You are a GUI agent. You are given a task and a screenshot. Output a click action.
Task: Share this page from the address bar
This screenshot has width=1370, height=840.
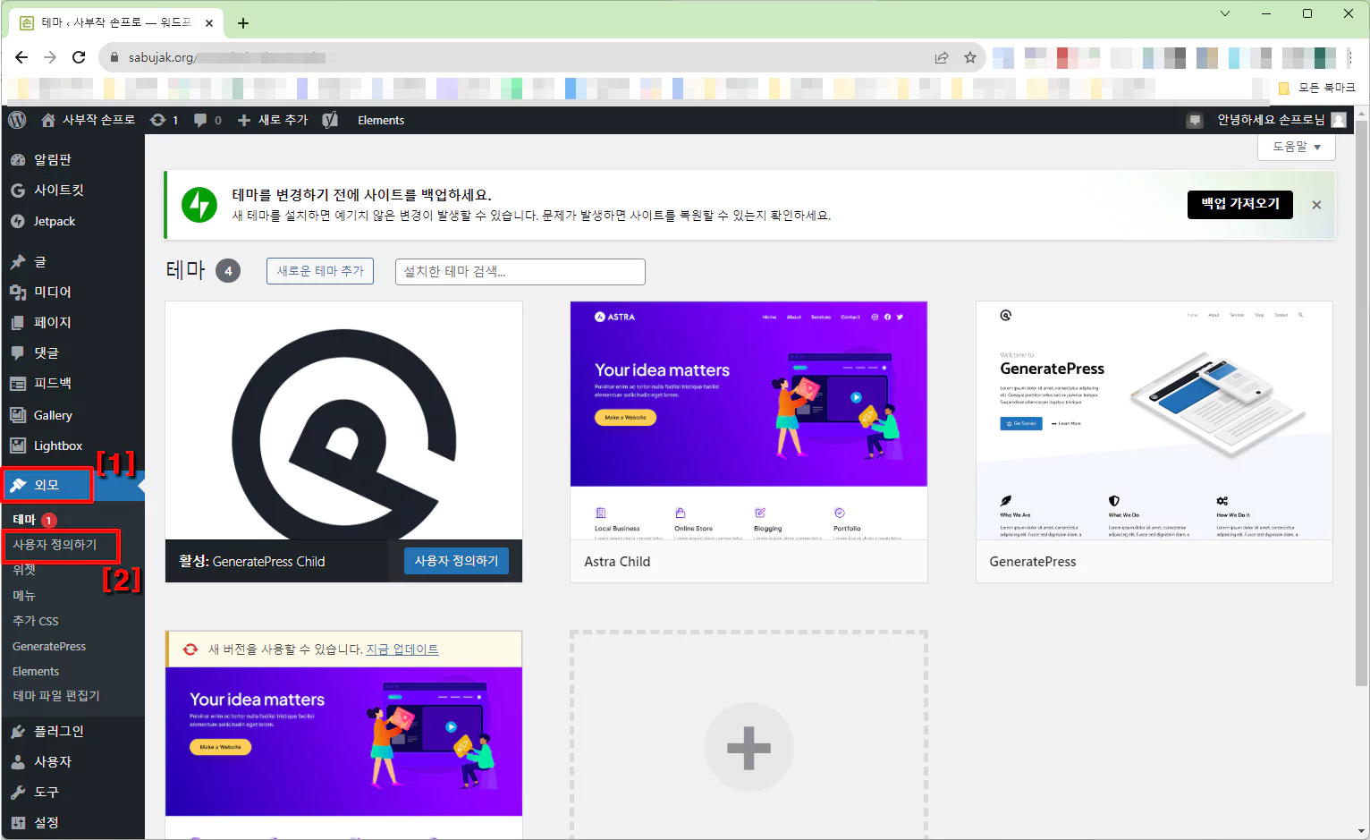(942, 57)
